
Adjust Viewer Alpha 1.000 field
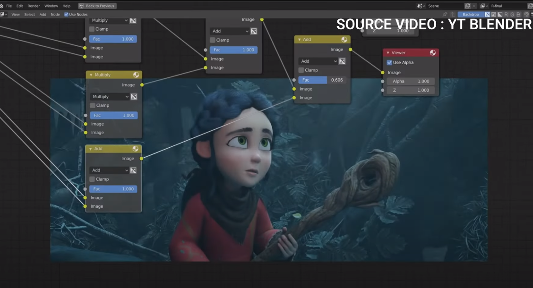tap(411, 81)
